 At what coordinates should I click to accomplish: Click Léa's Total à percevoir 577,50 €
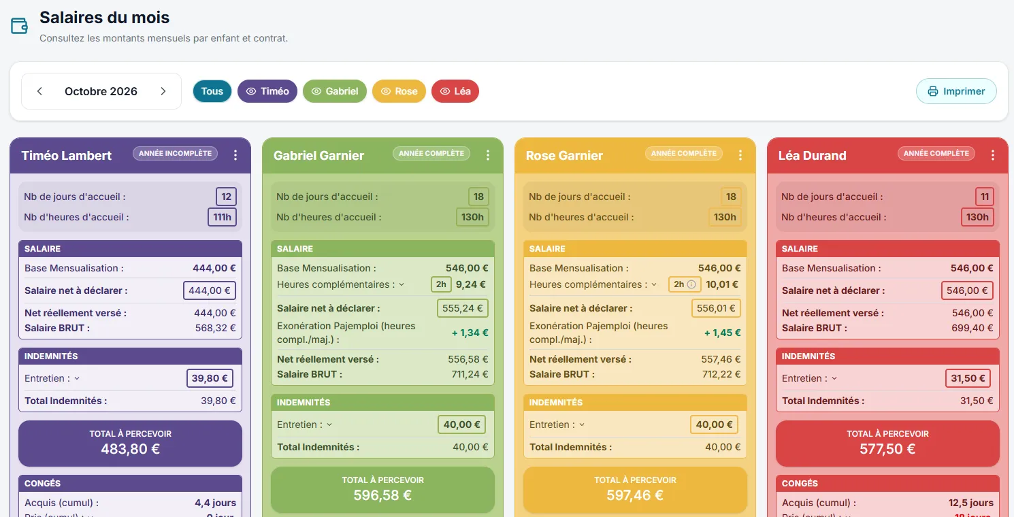pos(887,443)
